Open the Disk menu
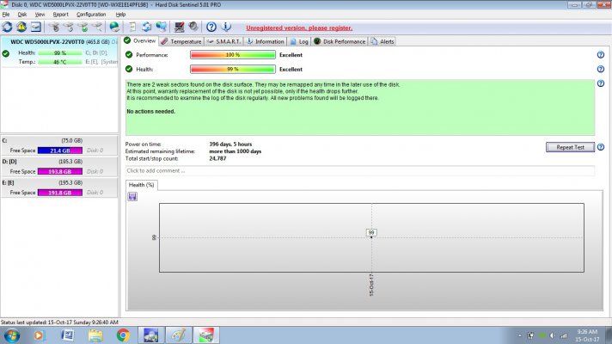 [21, 15]
